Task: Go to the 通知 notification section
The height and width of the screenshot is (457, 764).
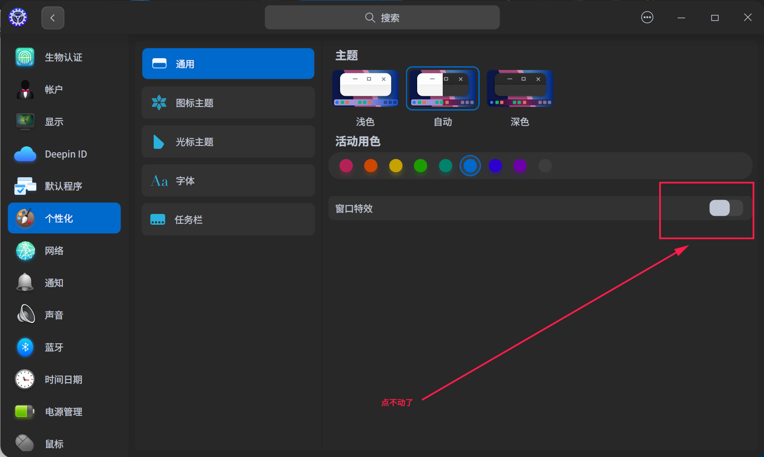Action: pyautogui.click(x=65, y=283)
